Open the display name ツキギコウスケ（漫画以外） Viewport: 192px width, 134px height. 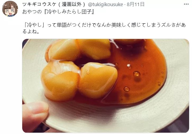[x=54, y=5]
